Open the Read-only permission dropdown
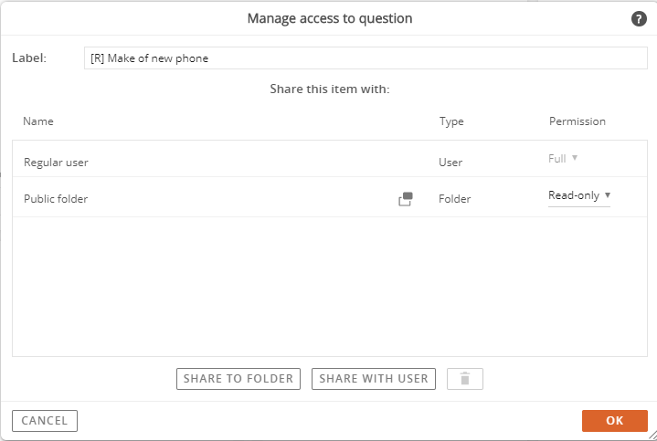The width and height of the screenshot is (657, 441). [x=579, y=195]
